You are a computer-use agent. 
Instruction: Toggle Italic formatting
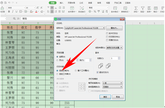pyautogui.click(x=13, y=12)
